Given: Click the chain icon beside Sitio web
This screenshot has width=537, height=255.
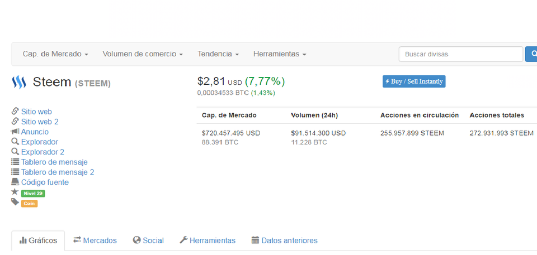Looking at the screenshot, I should click(15, 111).
